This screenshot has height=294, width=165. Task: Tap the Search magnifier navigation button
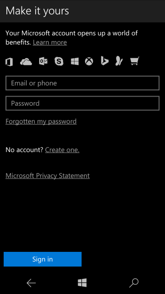[x=134, y=283]
